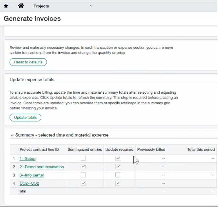Check Summarized entries for 1--Setup row
Image resolution: width=218 pixels, height=207 pixels.
click(x=83, y=159)
